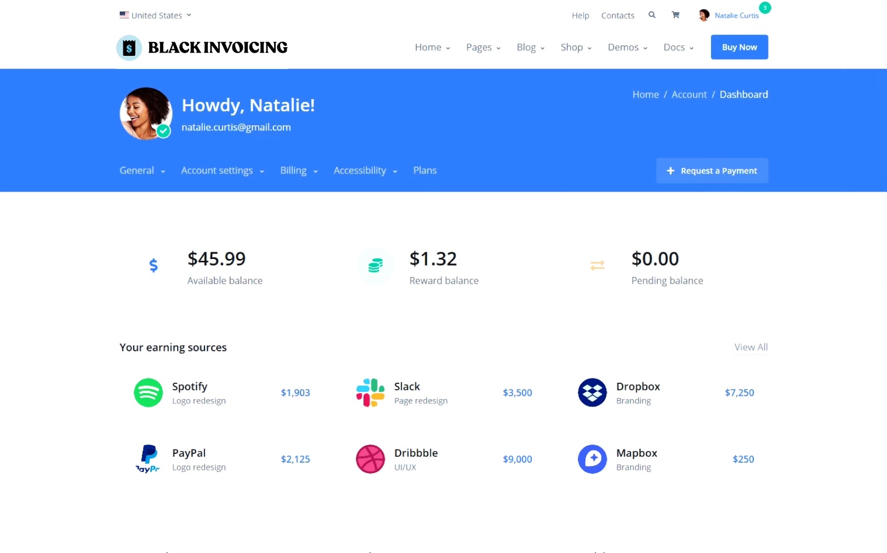This screenshot has width=887, height=553.
Task: Open the Billing tab dropdown
Action: 299,171
